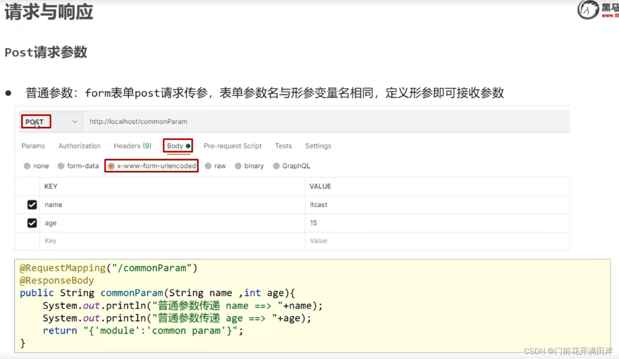
Task: Click the return statement code line
Action: coord(143,331)
